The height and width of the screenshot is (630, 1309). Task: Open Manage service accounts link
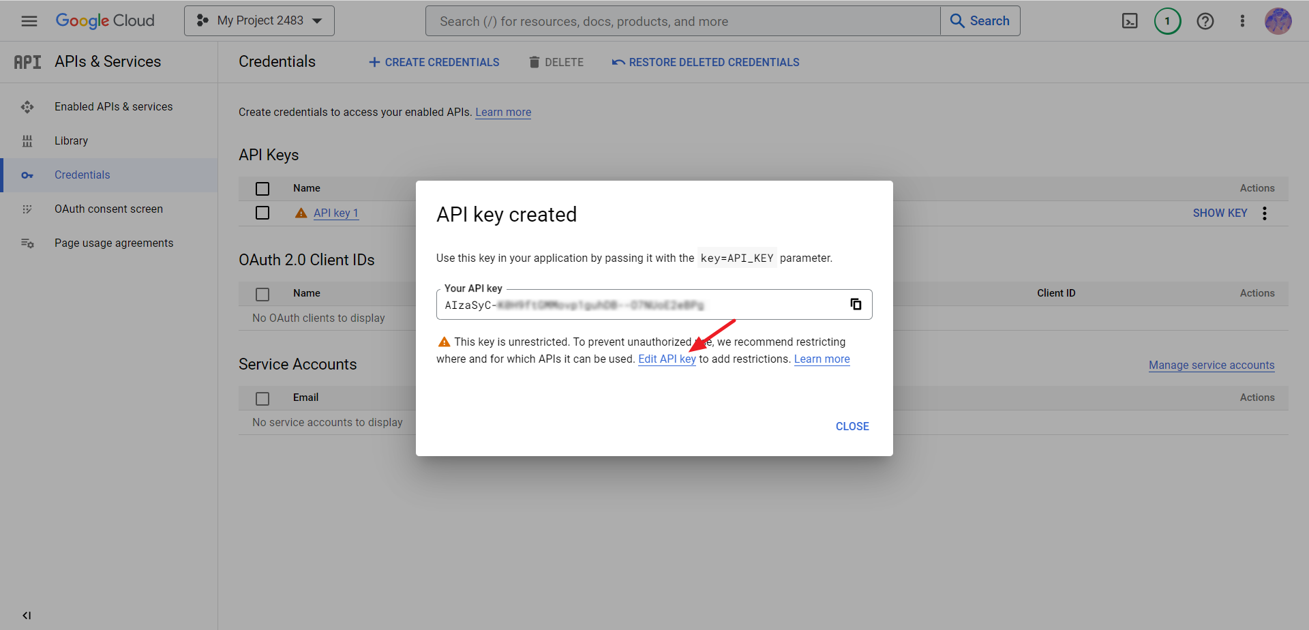click(x=1212, y=365)
